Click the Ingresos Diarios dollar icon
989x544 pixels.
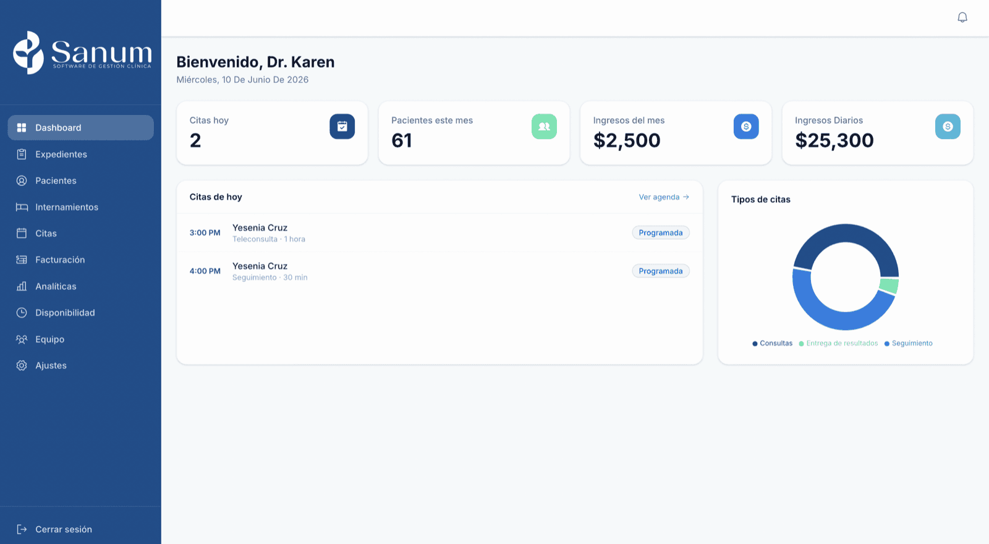coord(948,127)
